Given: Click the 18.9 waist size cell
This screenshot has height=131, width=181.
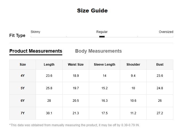Looking at the screenshot, I should coord(76,76).
